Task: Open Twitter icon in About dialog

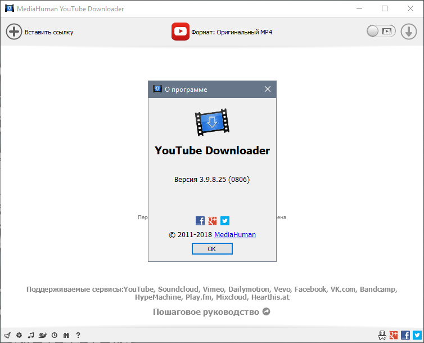Action: click(x=225, y=221)
